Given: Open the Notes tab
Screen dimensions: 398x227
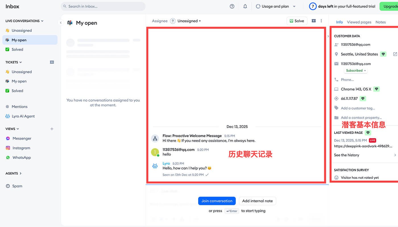Looking at the screenshot, I should click(381, 22).
